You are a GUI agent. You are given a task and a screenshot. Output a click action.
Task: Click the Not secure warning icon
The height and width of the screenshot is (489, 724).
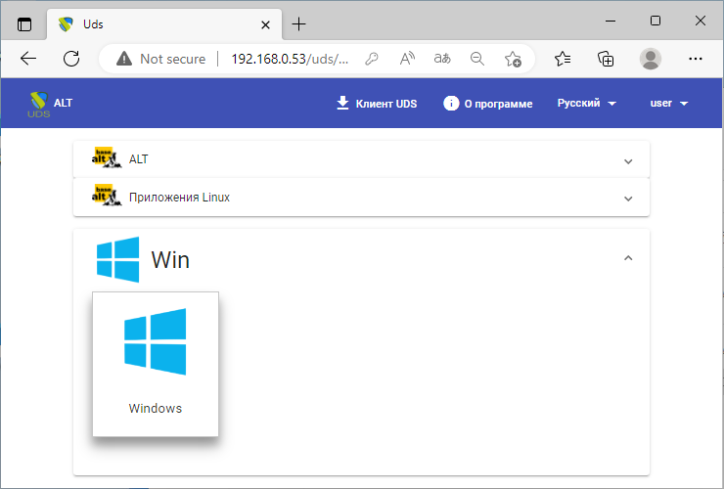coord(123,59)
